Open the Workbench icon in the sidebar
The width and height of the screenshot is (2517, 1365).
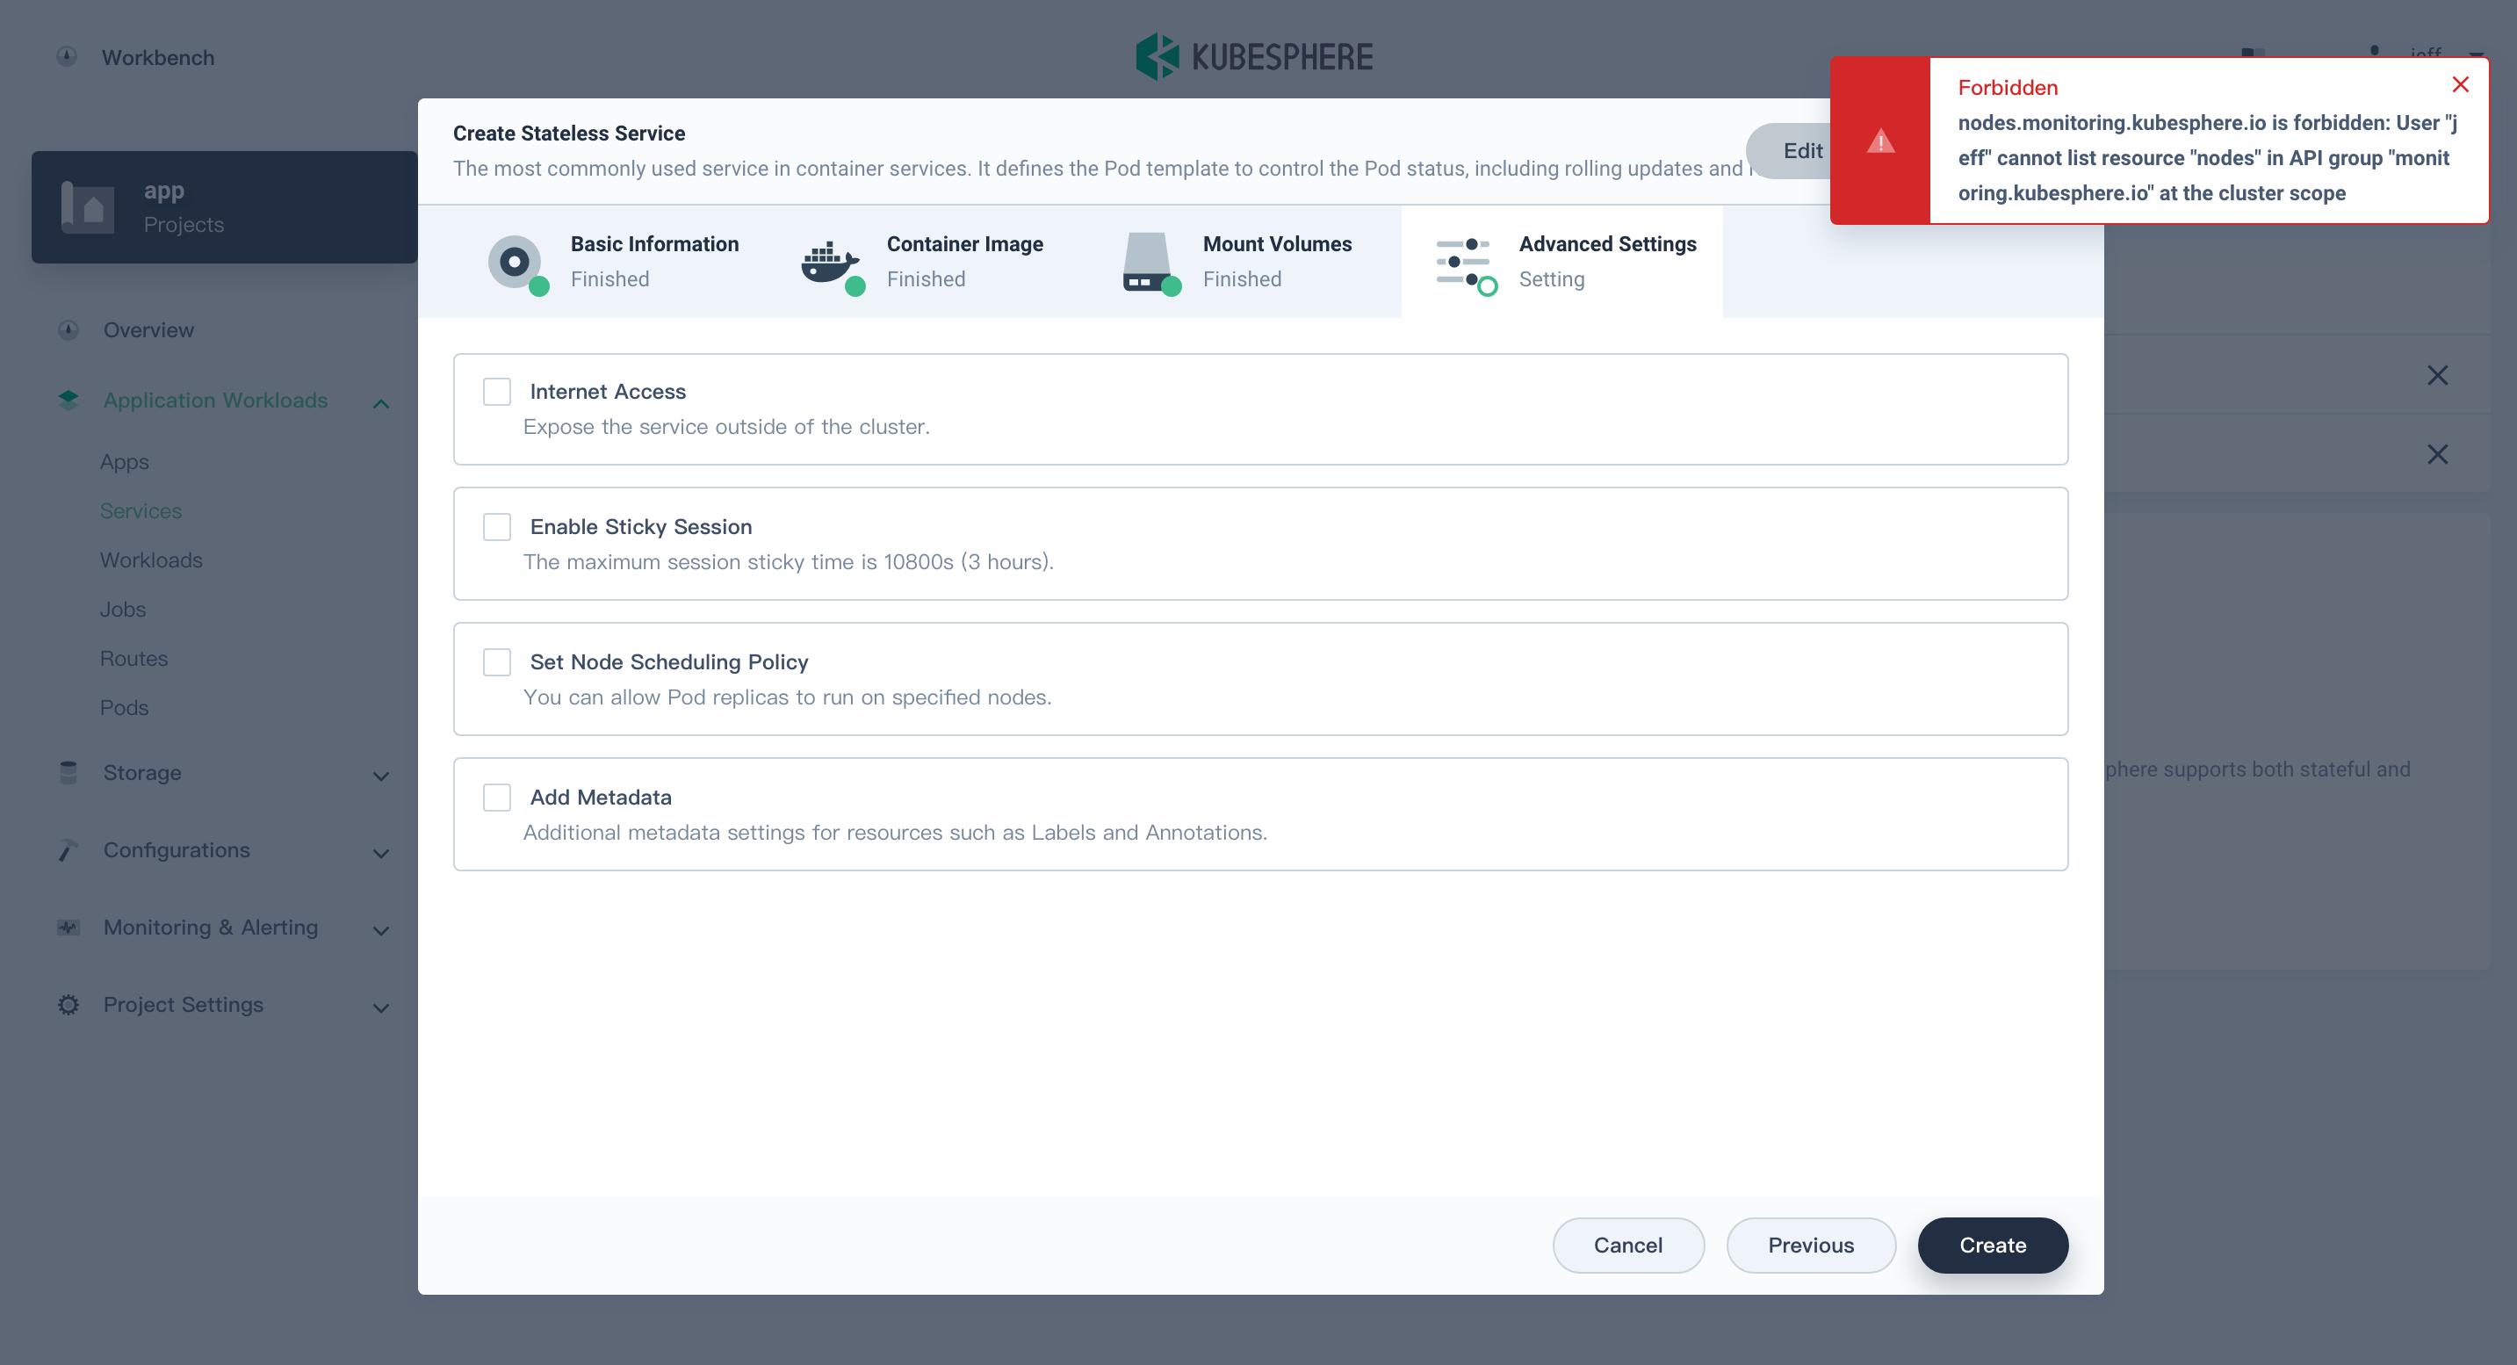(66, 55)
